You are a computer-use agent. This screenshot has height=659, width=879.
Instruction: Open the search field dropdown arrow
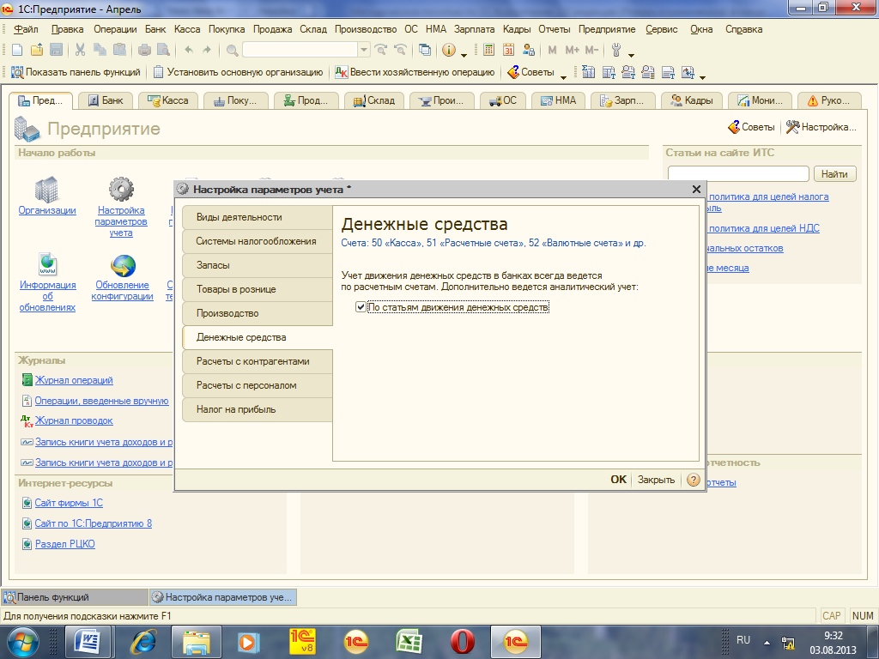click(364, 50)
